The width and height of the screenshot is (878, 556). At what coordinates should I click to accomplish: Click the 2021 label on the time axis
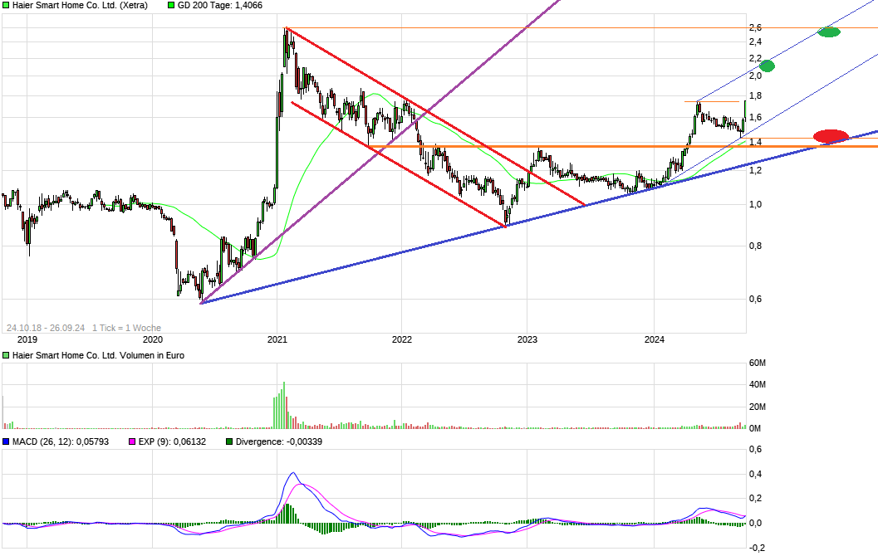(x=277, y=340)
